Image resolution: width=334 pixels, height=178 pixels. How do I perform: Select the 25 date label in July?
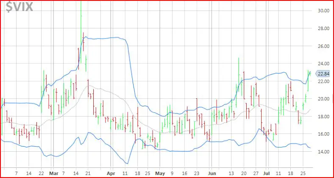[x=303, y=173]
